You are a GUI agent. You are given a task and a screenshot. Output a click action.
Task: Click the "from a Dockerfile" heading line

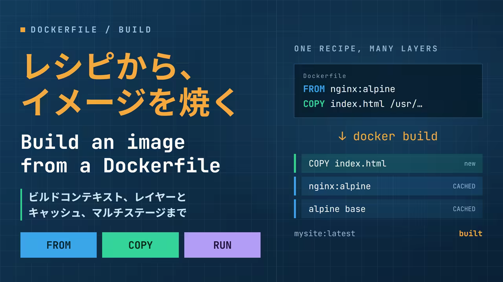point(121,165)
